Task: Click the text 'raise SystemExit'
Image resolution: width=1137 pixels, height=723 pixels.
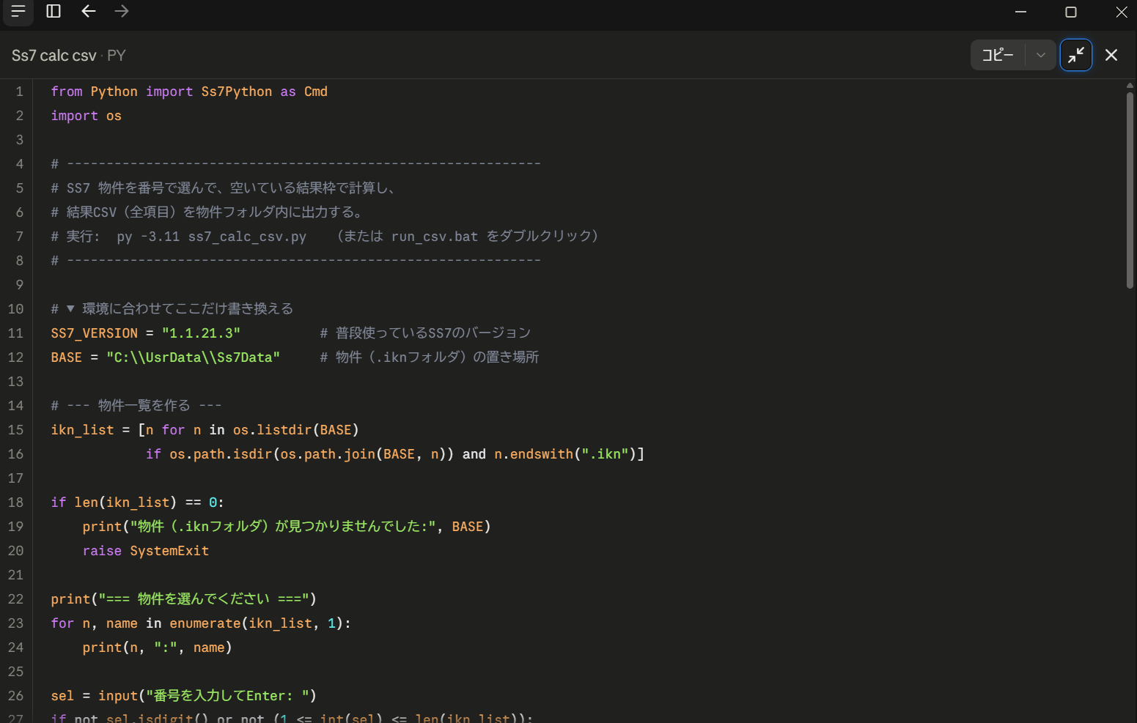Action: (146, 551)
